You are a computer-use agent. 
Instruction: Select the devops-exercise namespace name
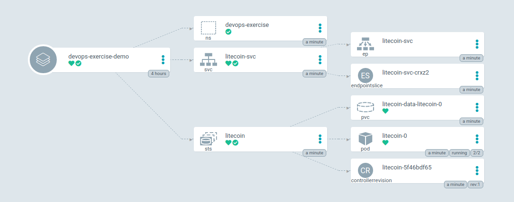click(247, 25)
